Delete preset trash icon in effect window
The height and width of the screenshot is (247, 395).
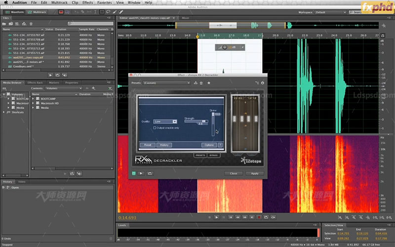(201, 83)
